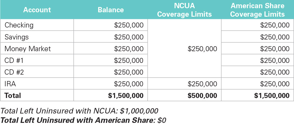Viewport: 294px width, 129px height.
Task: Select the NCUA Coverage Limits header
Action: [184, 10]
